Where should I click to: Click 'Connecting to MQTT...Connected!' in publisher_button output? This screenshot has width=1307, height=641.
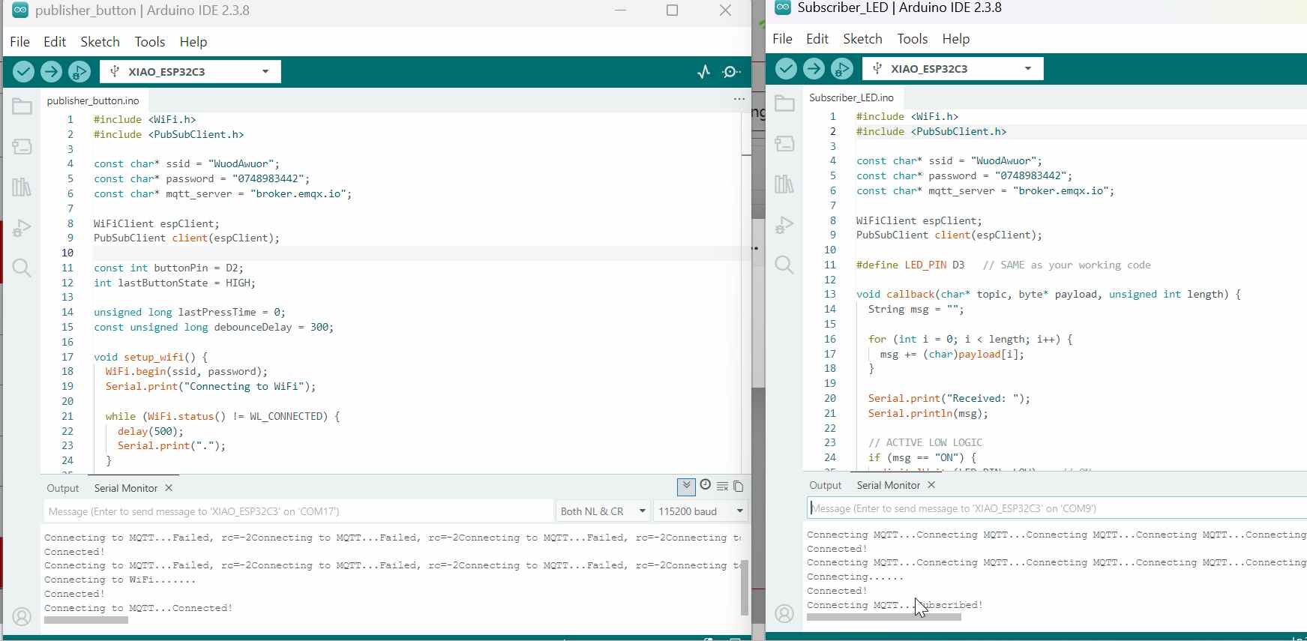pos(139,608)
